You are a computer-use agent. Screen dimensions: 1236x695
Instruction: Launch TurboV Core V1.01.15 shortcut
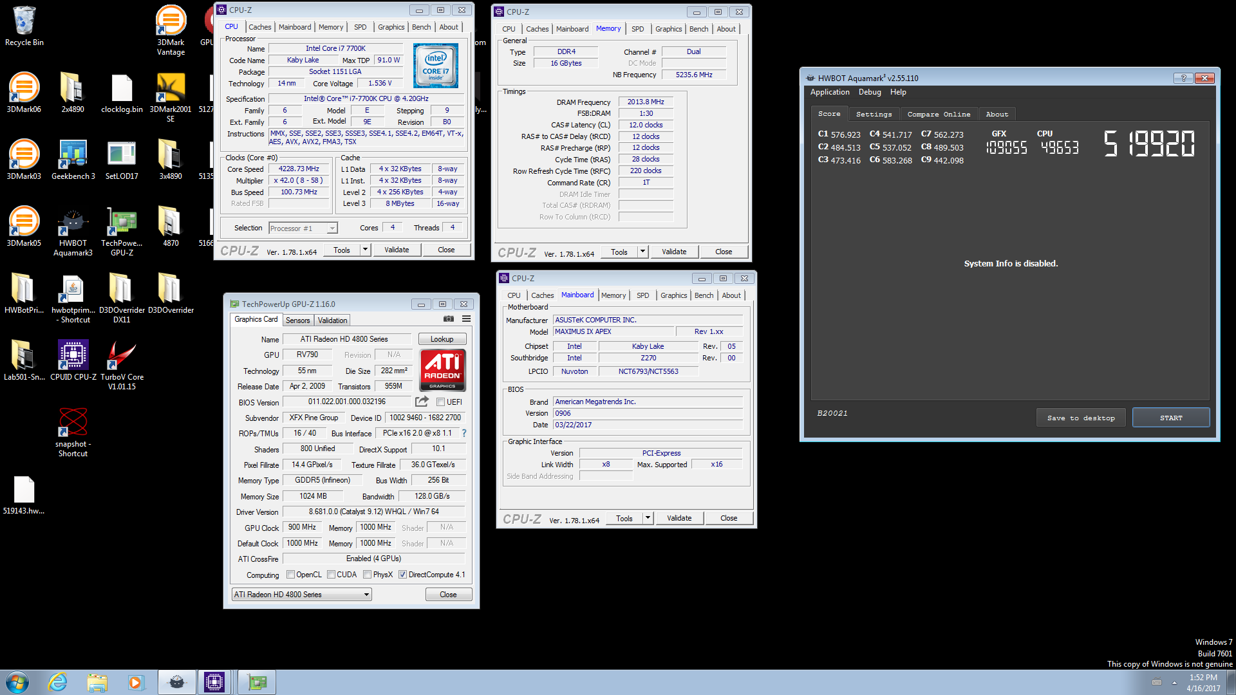[x=122, y=365]
